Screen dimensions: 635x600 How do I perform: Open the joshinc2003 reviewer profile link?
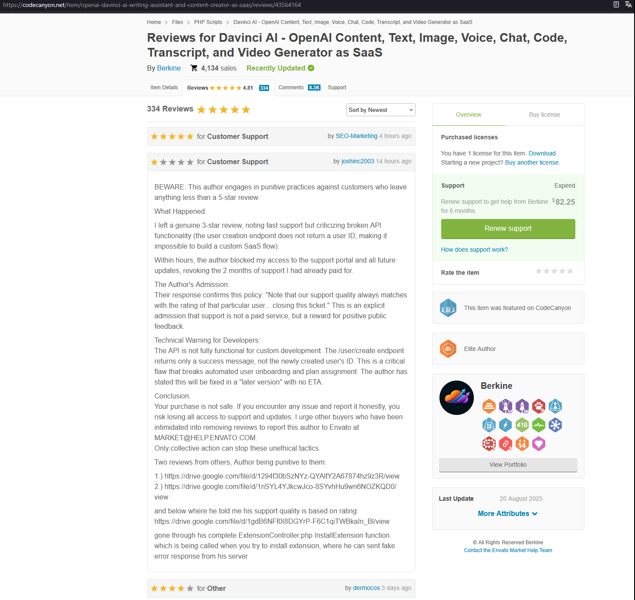[358, 161]
